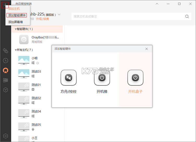Minimize the 向日葵控制端 window

pos(168,4)
